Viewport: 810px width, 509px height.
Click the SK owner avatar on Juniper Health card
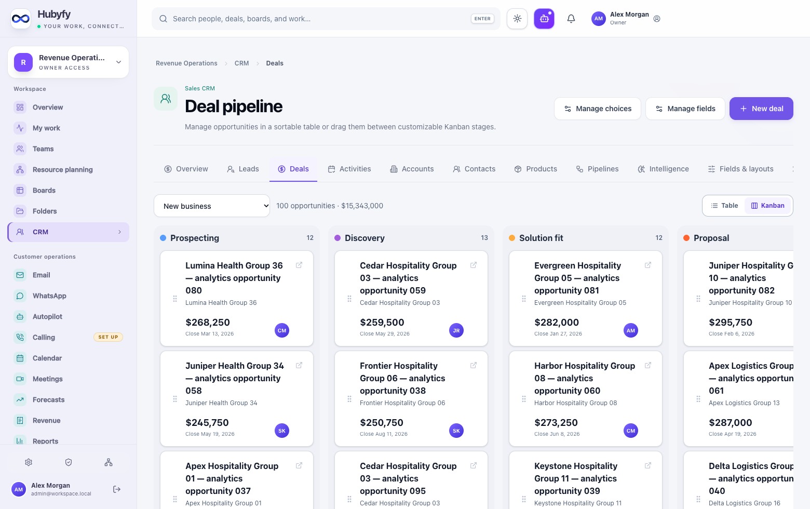coord(282,431)
